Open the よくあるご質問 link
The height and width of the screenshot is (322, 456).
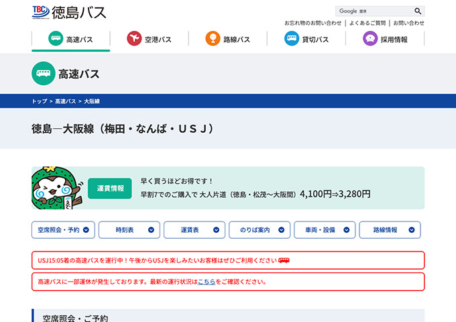click(x=367, y=23)
